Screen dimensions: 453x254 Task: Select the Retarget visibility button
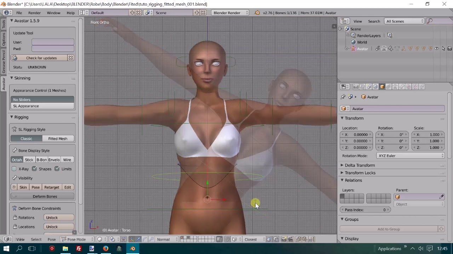(52, 187)
